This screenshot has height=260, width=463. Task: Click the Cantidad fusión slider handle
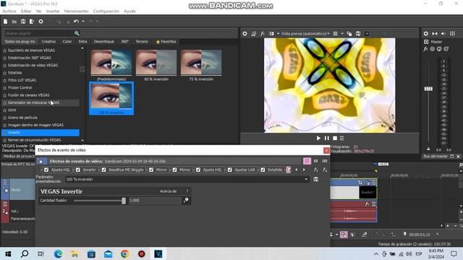(124, 201)
